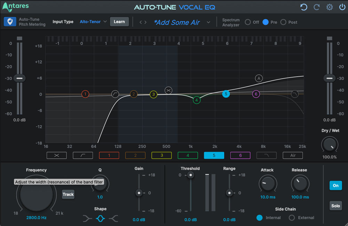Viewport: 348px width, 226px height.
Task: Select EQ band node 3 on graph
Action: click(x=153, y=95)
